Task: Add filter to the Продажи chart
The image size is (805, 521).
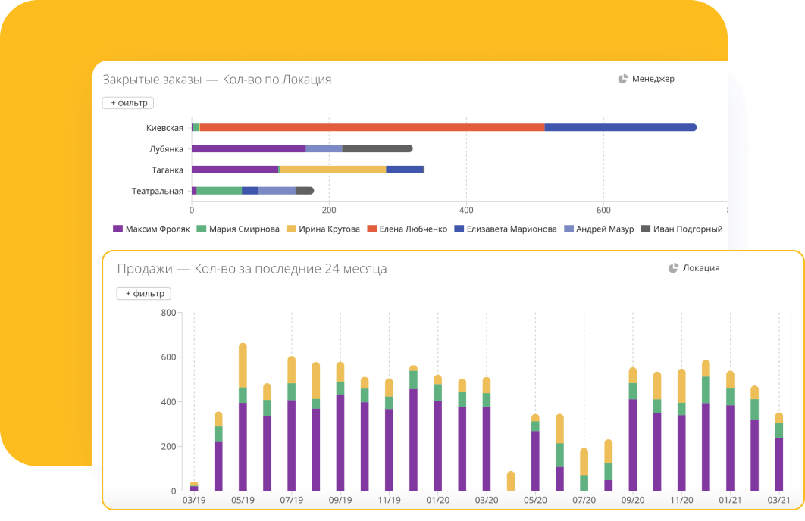Action: (143, 293)
